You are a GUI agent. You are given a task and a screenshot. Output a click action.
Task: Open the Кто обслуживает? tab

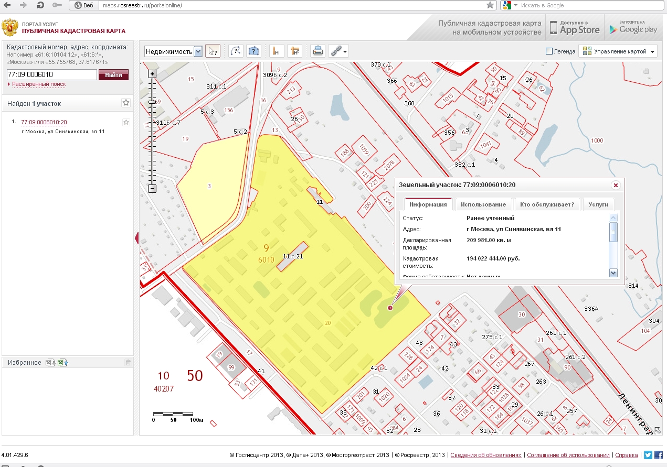tap(547, 204)
